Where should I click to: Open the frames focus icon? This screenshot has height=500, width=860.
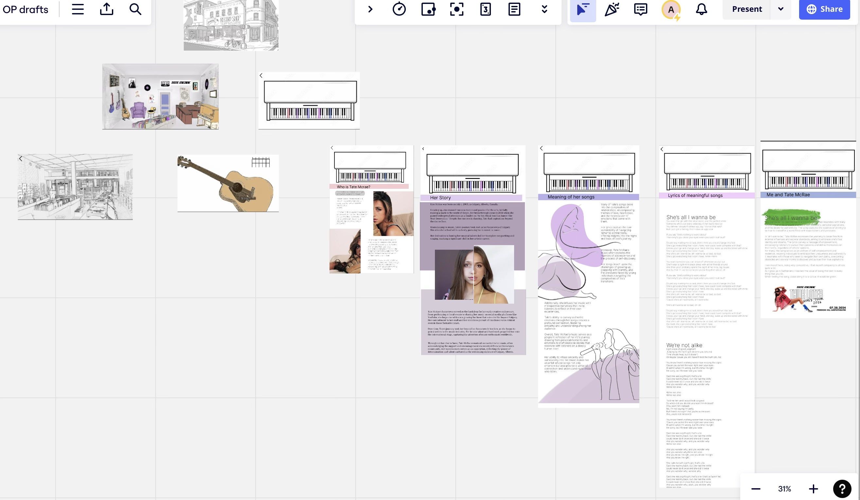[457, 9]
